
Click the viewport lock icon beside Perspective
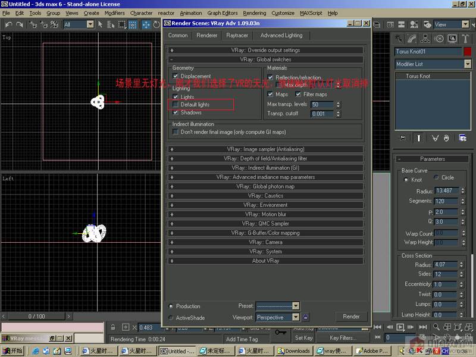[306, 317]
